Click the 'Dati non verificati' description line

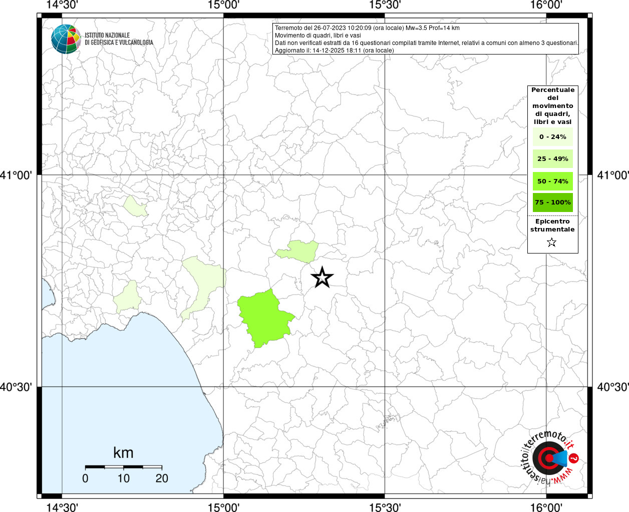tap(427, 43)
